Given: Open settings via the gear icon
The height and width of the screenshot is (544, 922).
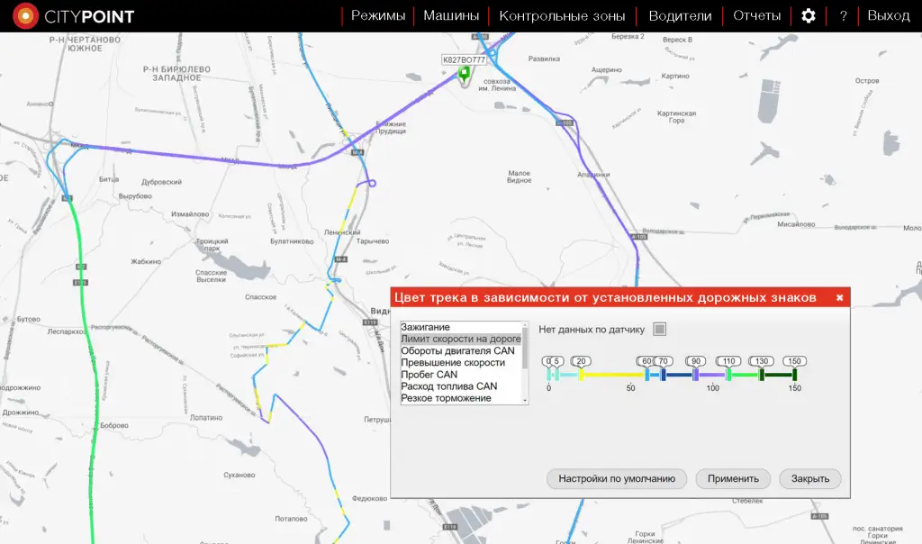Looking at the screenshot, I should 809,16.
